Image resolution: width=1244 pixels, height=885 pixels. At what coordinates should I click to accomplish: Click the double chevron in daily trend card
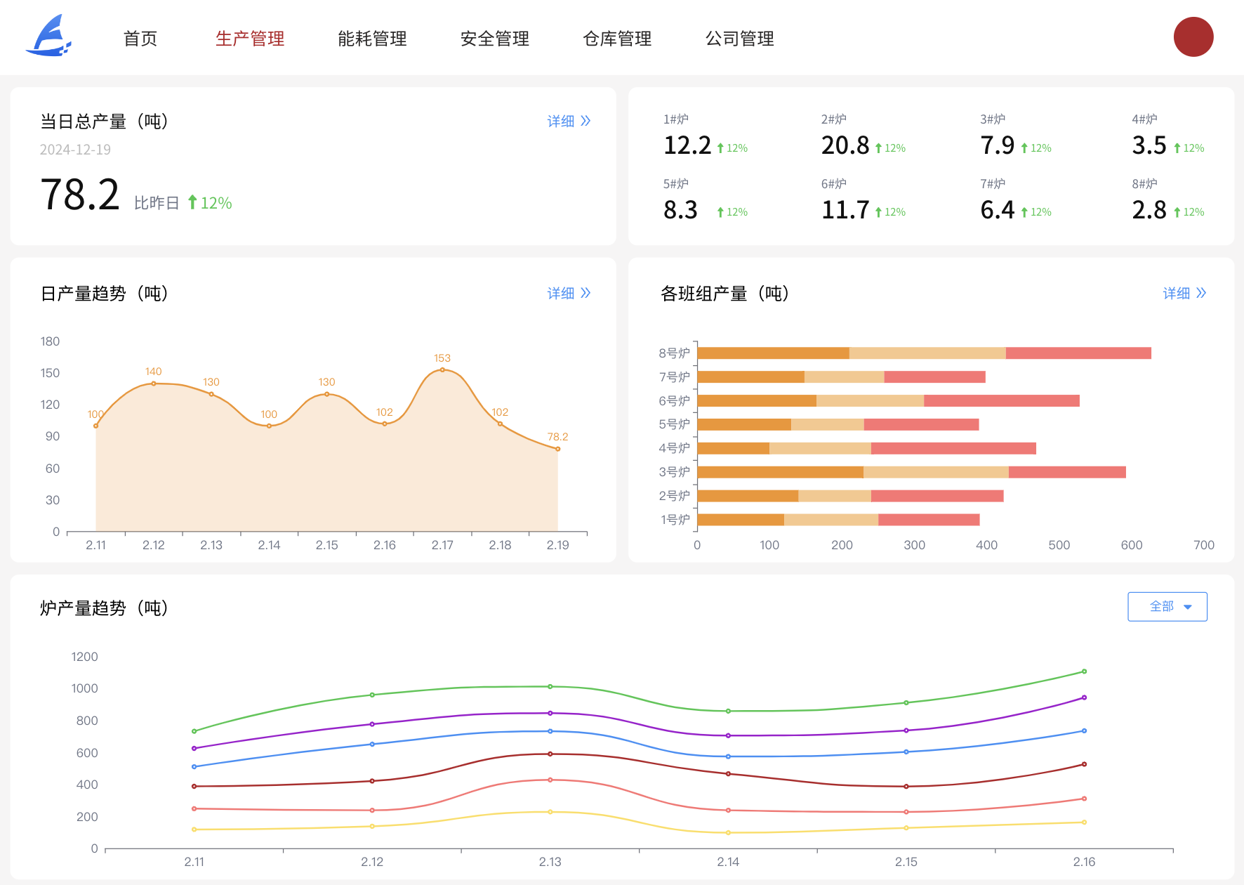585,293
